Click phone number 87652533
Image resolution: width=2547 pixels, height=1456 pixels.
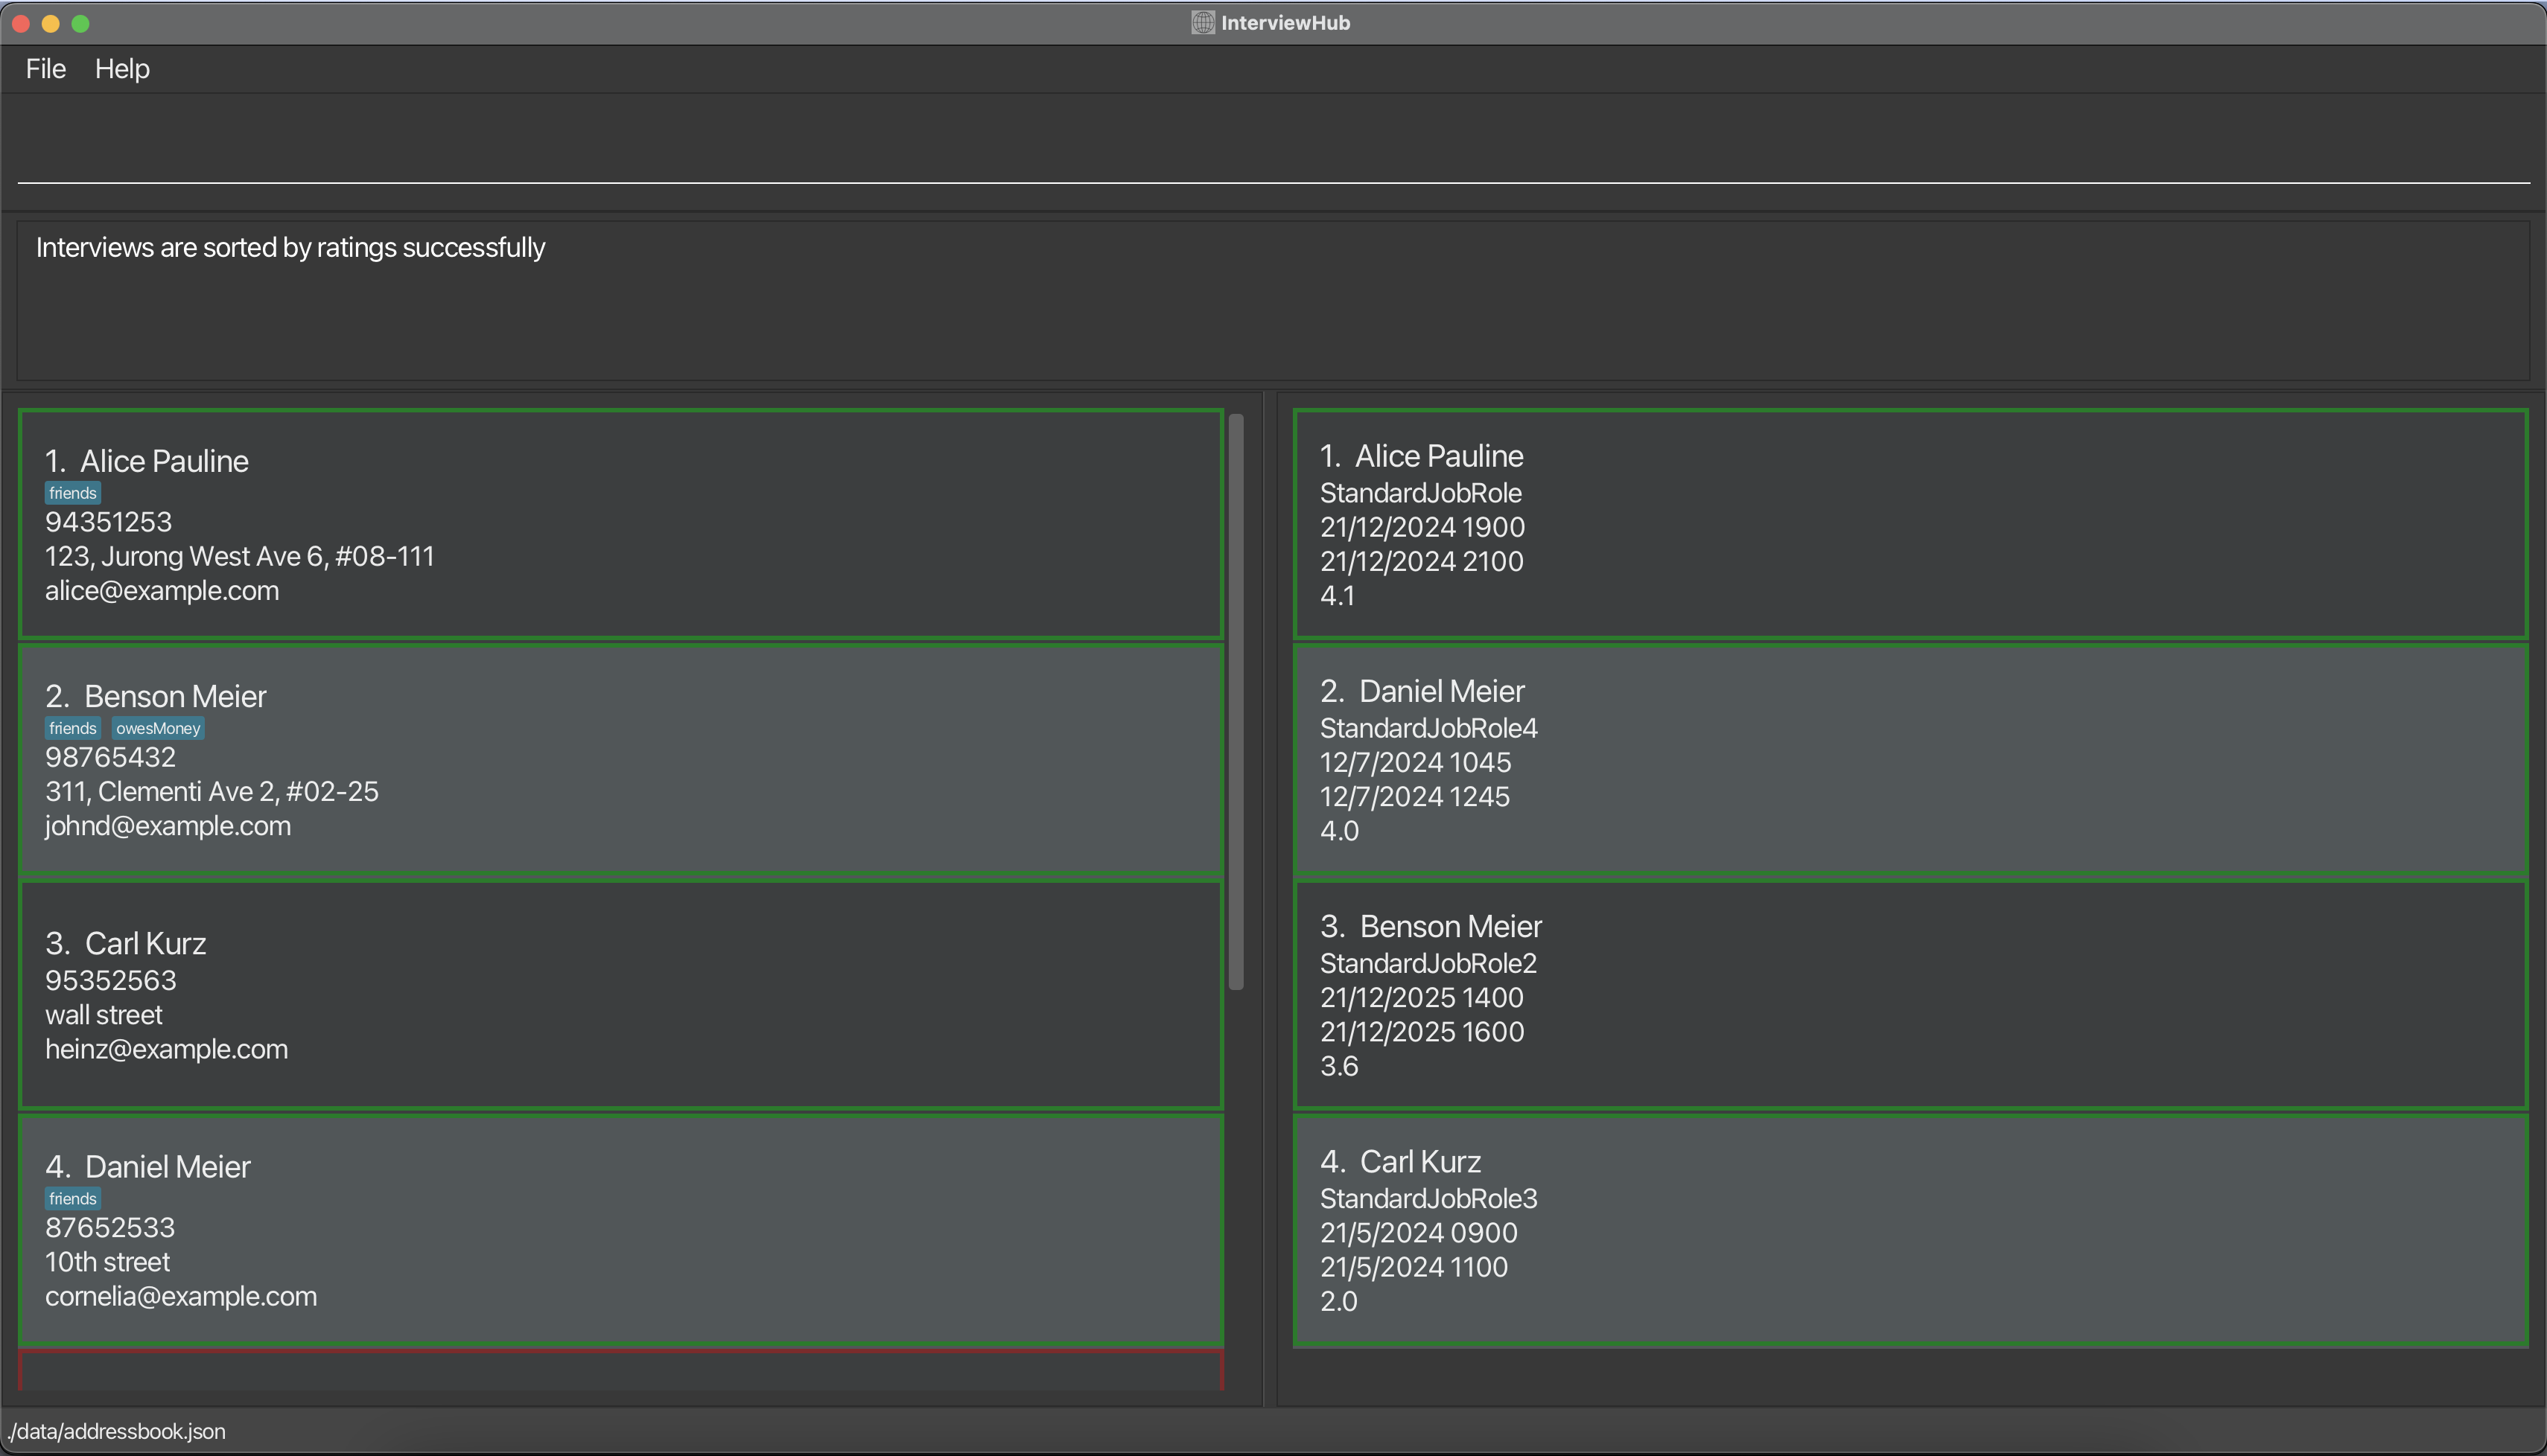coord(110,1228)
